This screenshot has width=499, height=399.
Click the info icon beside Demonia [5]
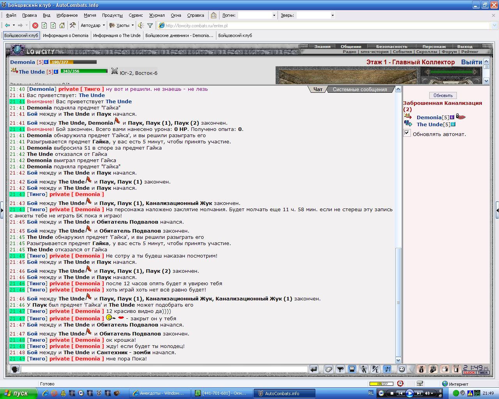(46, 62)
